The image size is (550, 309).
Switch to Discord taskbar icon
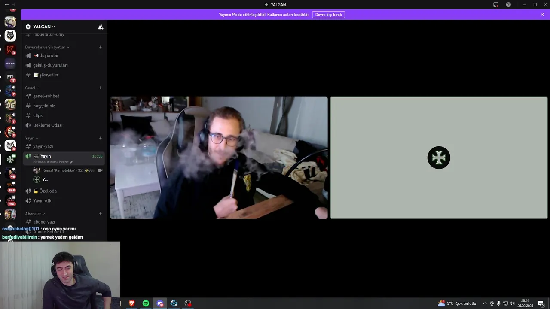point(160,303)
